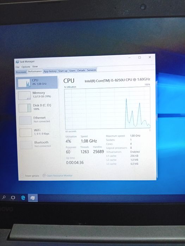Open the Services tab
The image size is (185, 246).
point(92,70)
